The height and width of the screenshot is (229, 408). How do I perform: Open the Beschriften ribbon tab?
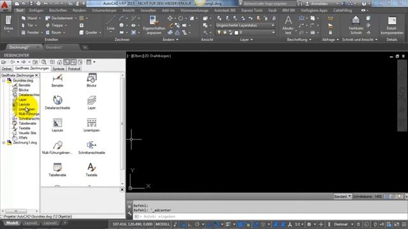click(x=58, y=10)
